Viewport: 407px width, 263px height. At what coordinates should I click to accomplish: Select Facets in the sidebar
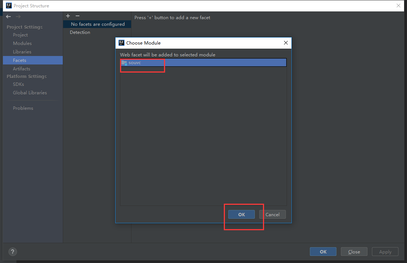tap(33, 60)
